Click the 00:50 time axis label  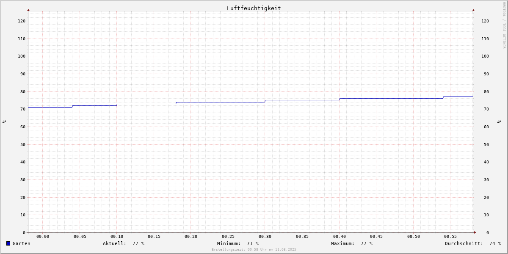[414, 237]
